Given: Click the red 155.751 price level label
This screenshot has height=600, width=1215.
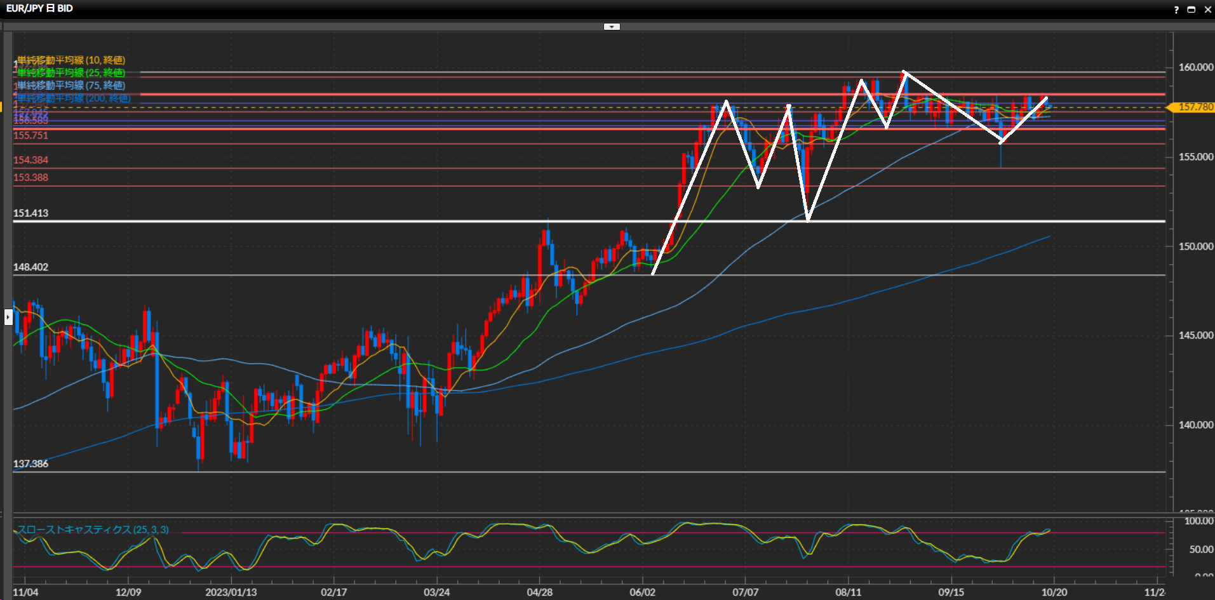Looking at the screenshot, I should coord(30,135).
